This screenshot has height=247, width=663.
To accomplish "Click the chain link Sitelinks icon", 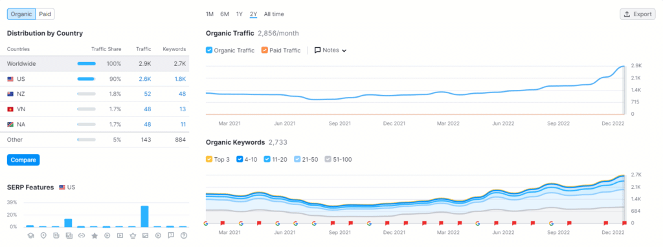I will 82,235.
